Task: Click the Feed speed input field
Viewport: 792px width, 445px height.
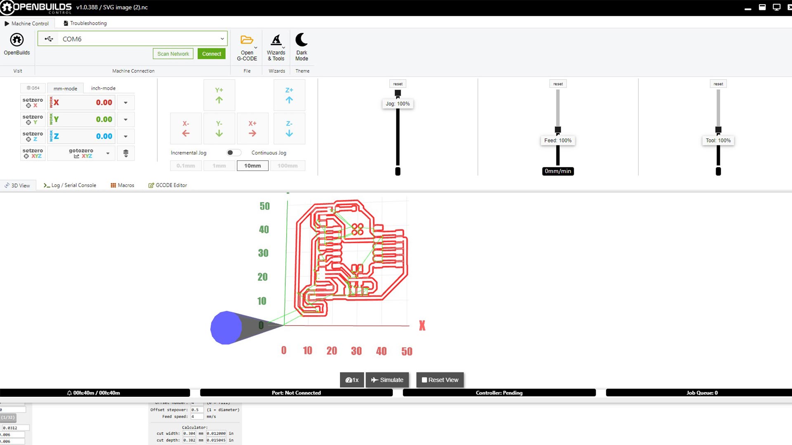Action: click(197, 417)
